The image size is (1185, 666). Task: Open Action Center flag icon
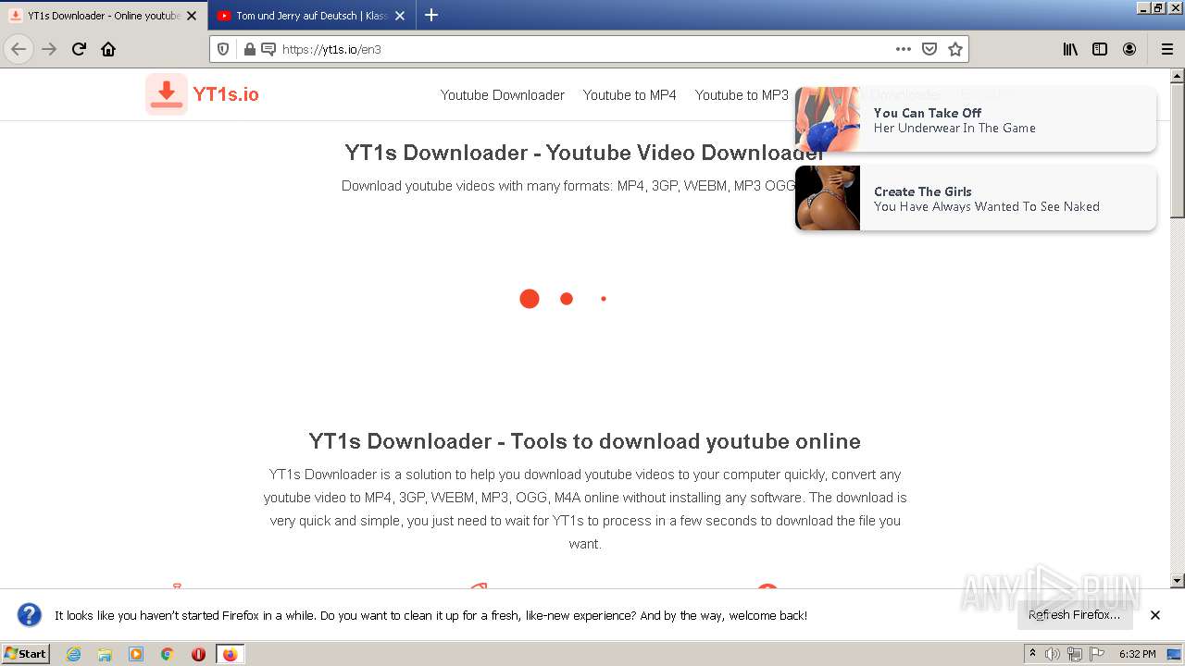(1097, 654)
